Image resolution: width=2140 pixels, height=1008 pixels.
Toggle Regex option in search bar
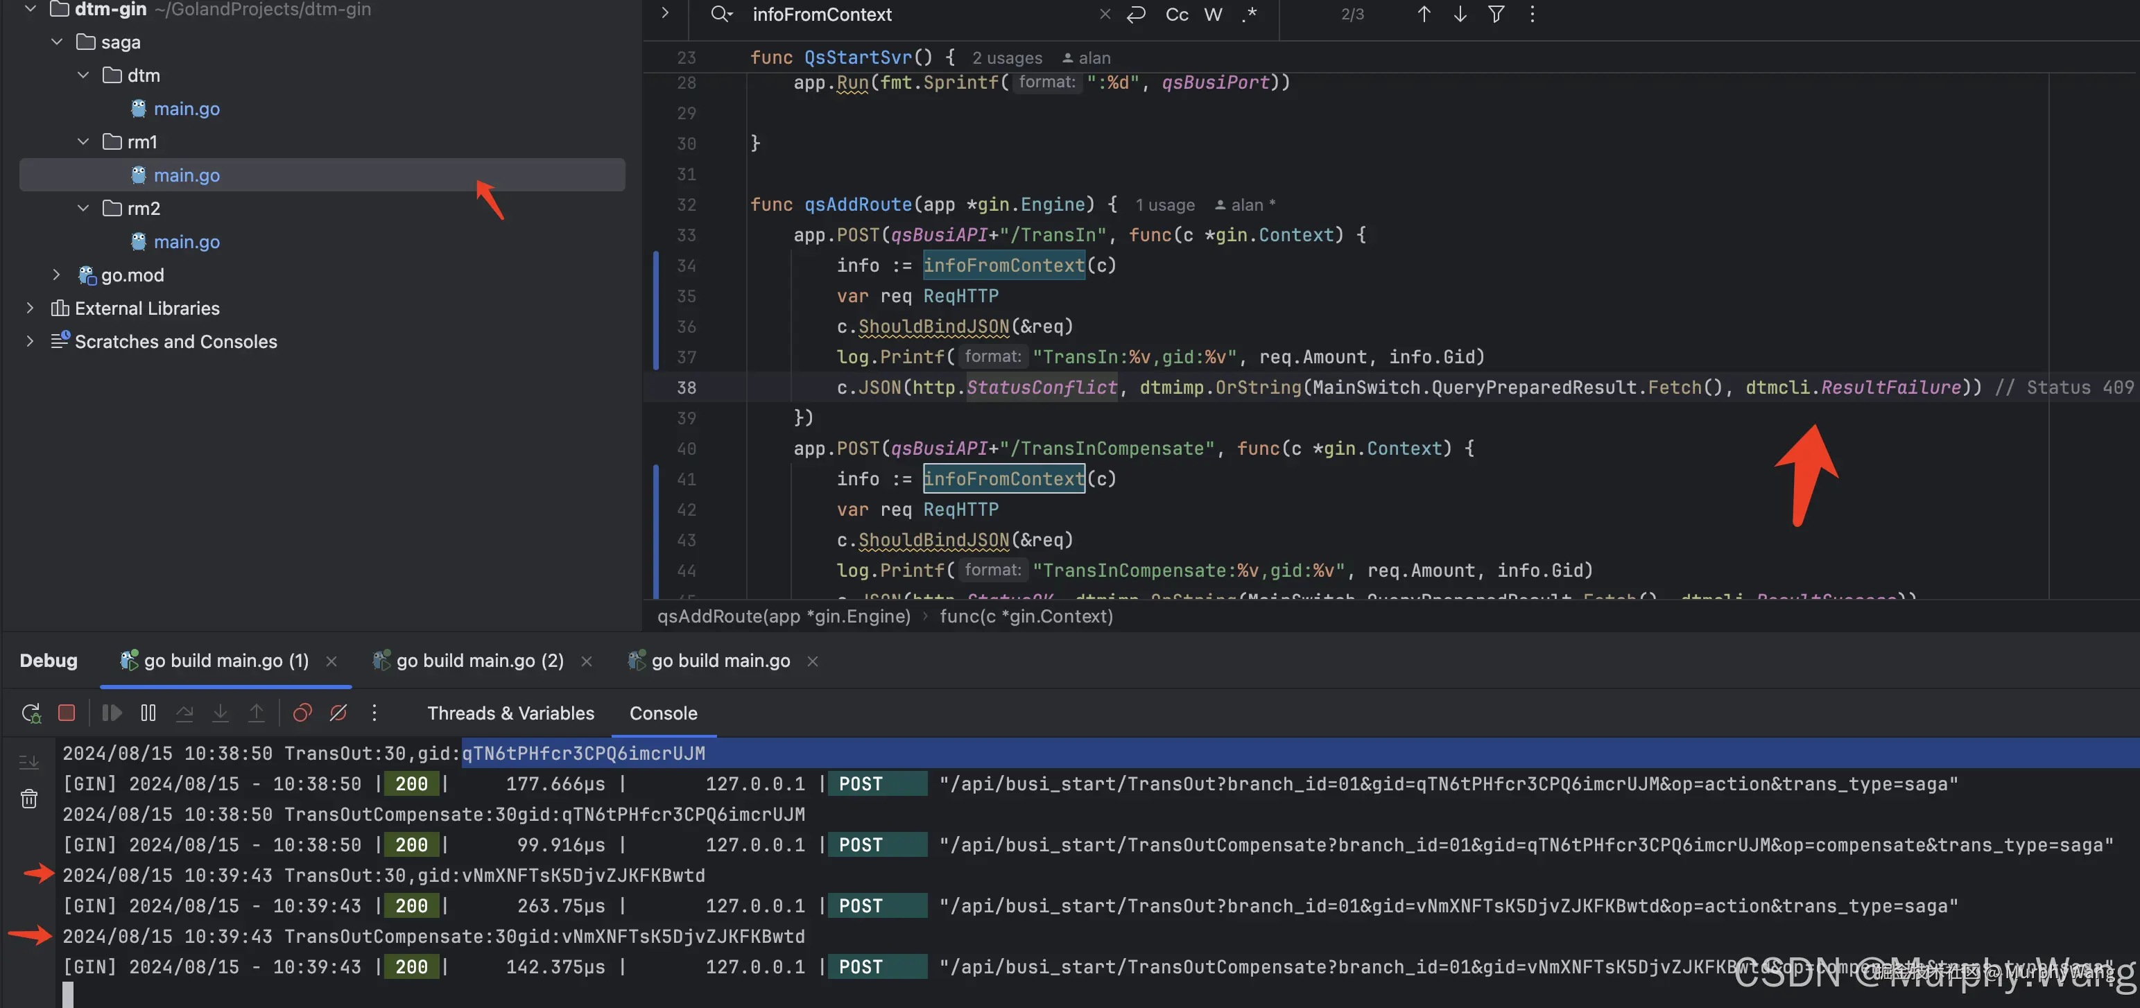(1249, 14)
